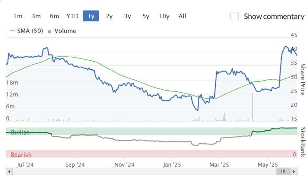Enable the Show commentary checkbox
The width and height of the screenshot is (308, 177).
235,16
